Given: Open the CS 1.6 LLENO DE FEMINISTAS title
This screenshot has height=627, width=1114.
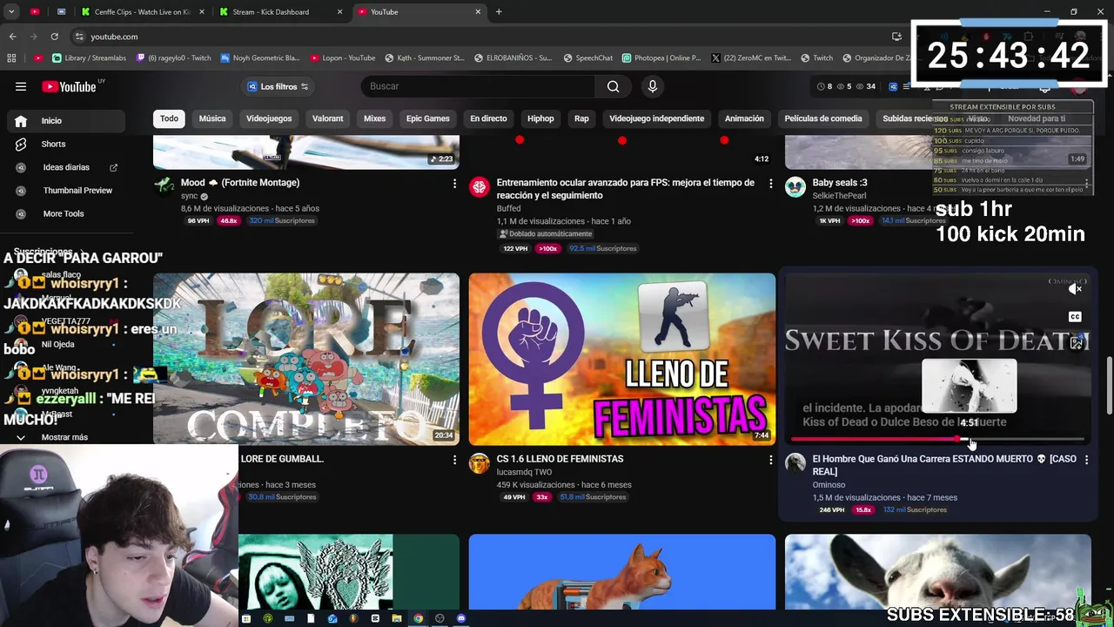Looking at the screenshot, I should 560,459.
